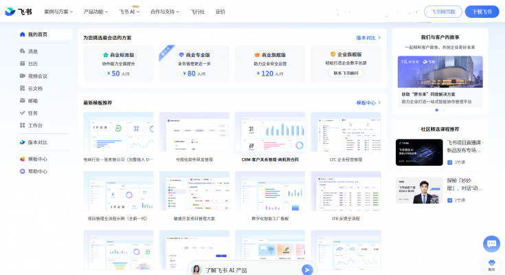Open the 项目管理全流程示例 template thumbnail
505x275 pixels.
(118, 191)
